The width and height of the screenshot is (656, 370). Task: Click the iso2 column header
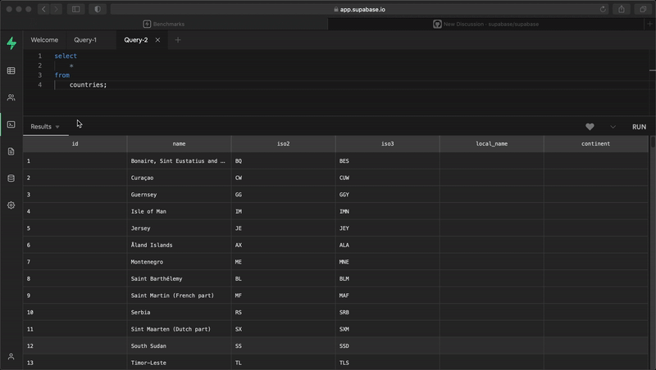tap(283, 143)
